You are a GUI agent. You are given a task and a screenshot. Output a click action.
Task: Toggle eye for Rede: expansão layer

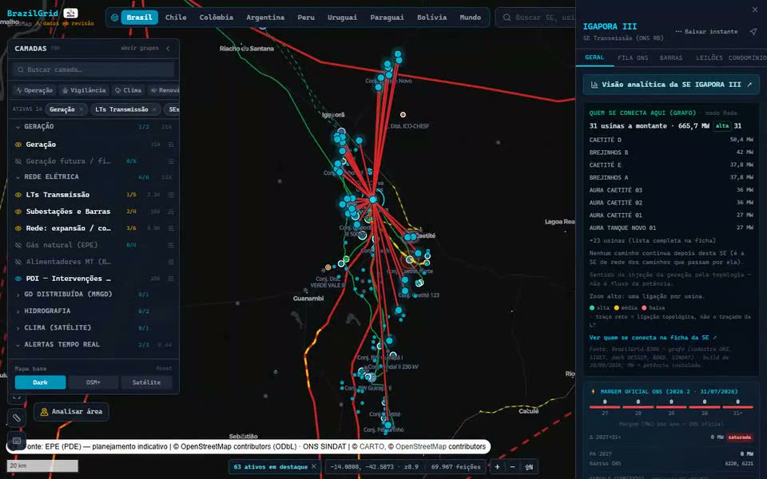(x=18, y=228)
